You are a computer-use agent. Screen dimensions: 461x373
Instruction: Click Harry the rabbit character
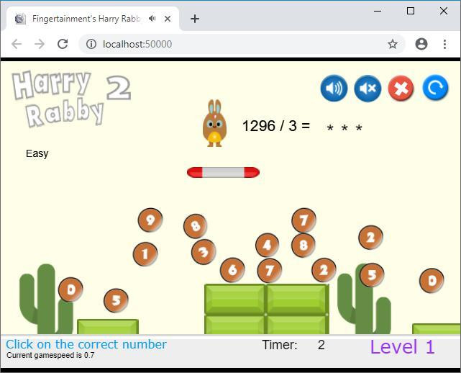coord(214,123)
